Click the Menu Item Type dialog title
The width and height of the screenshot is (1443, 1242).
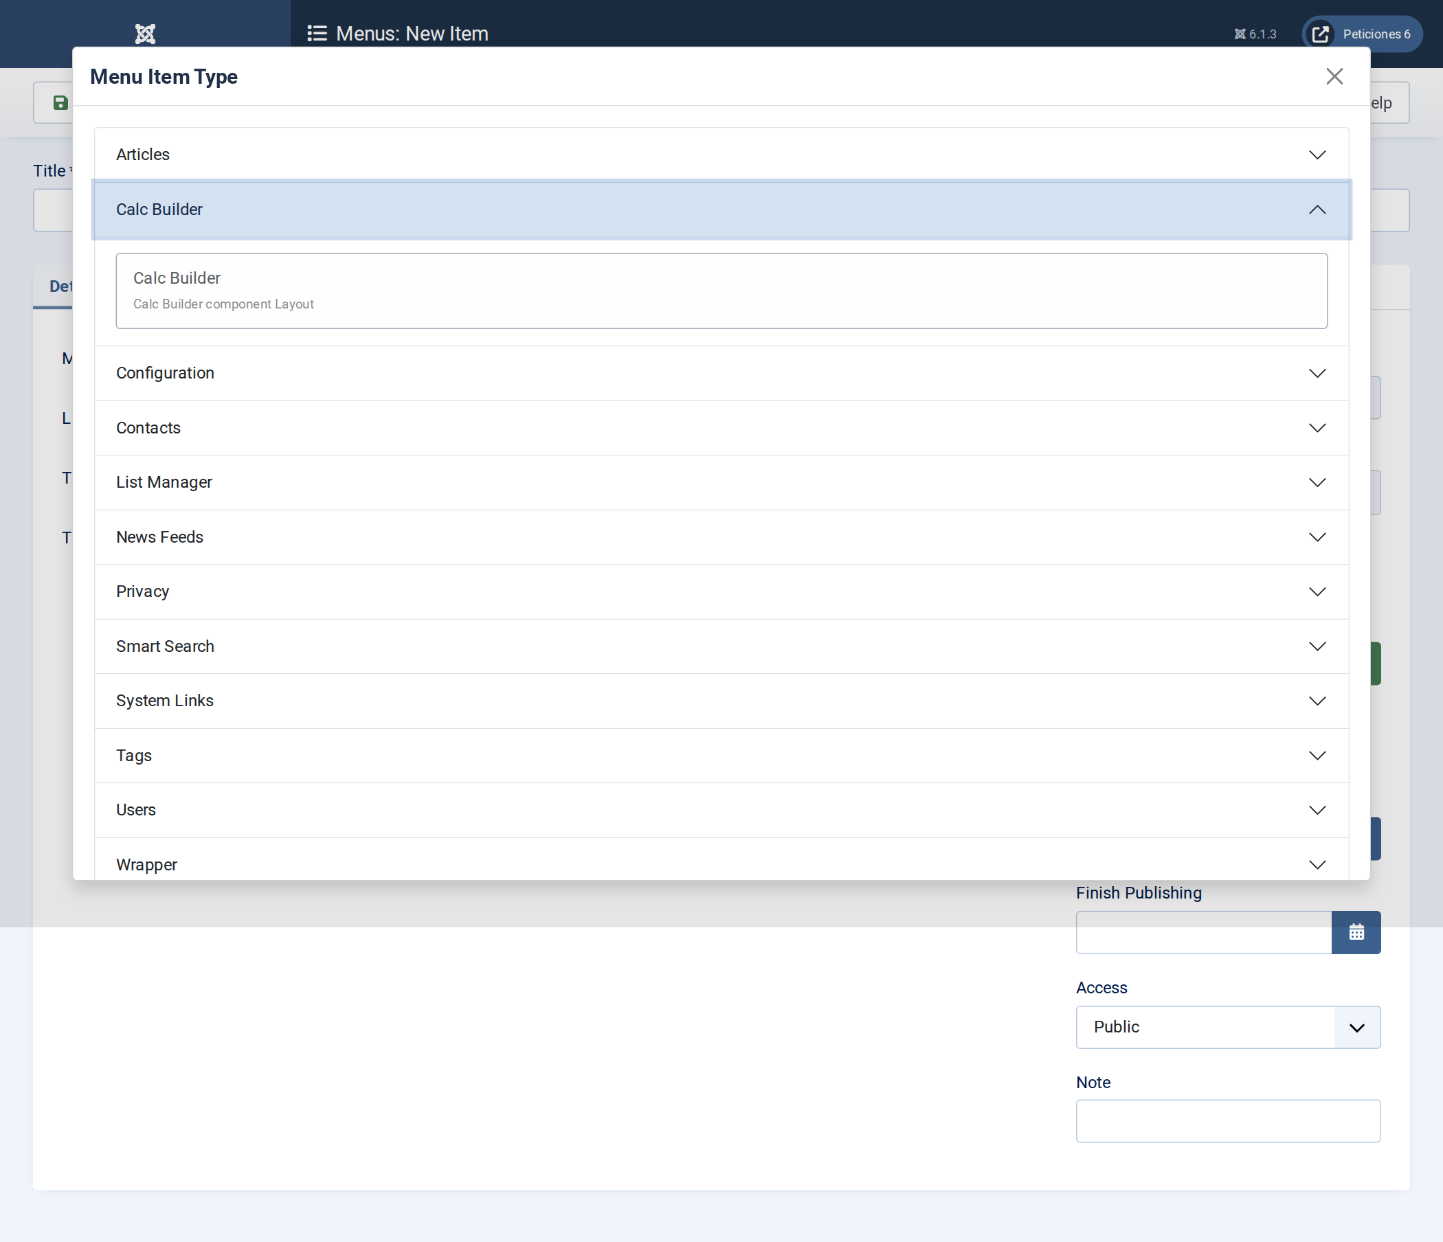click(164, 76)
